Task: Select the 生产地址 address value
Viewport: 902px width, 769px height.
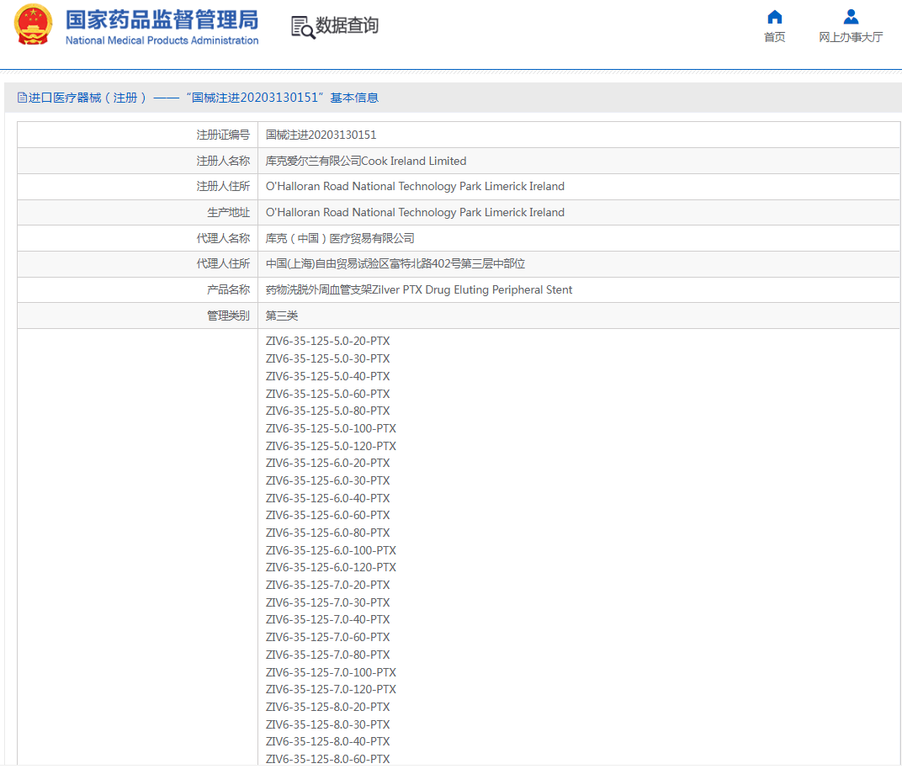Action: click(x=415, y=212)
